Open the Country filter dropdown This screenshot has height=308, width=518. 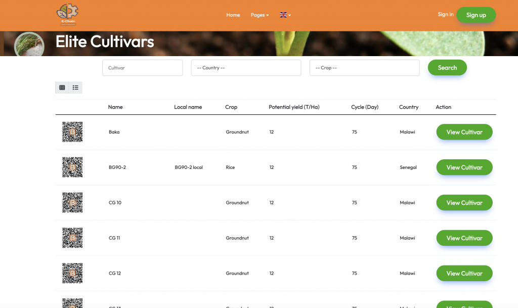pyautogui.click(x=246, y=68)
